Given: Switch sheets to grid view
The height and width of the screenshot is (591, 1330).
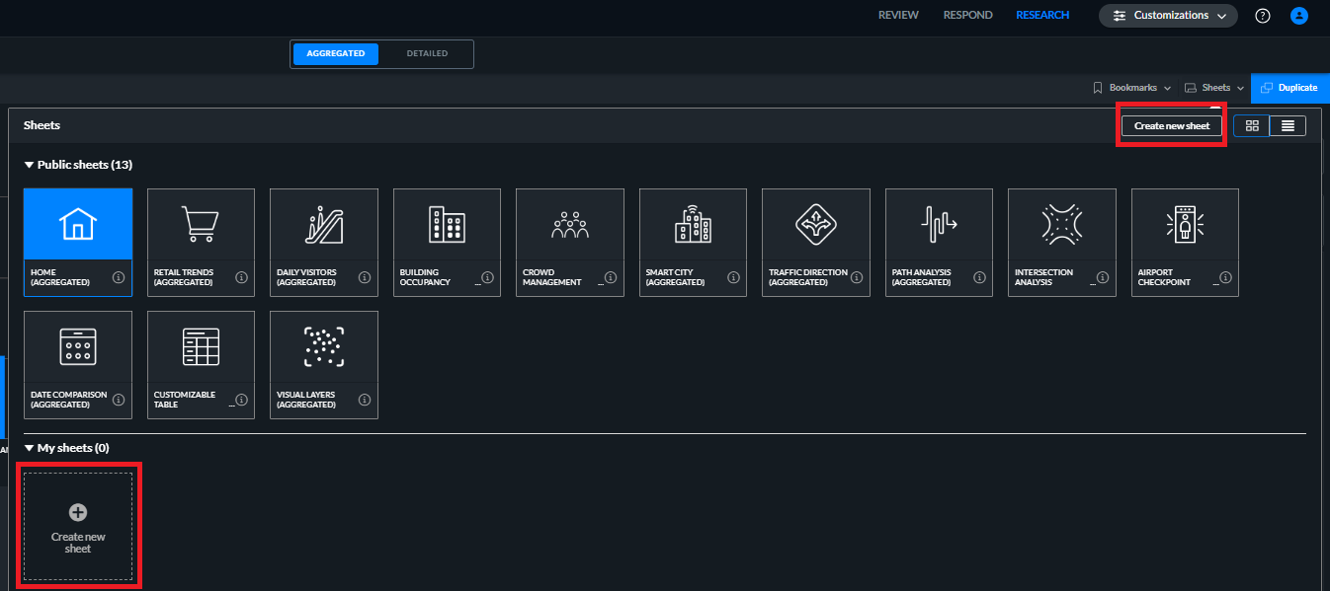Looking at the screenshot, I should pos(1252,126).
